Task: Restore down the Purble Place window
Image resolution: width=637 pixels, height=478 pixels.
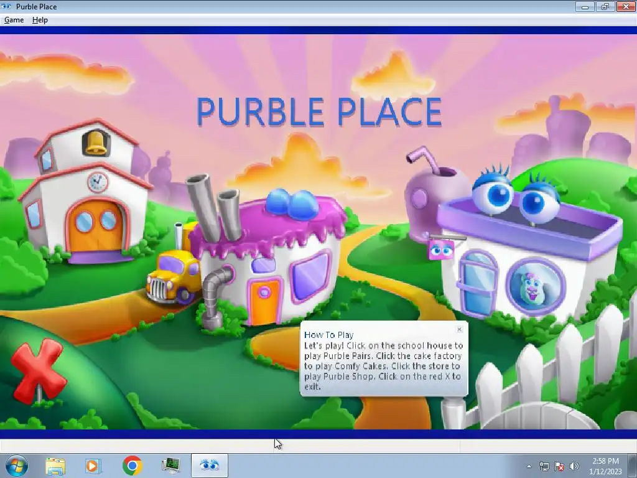Action: pyautogui.click(x=605, y=6)
